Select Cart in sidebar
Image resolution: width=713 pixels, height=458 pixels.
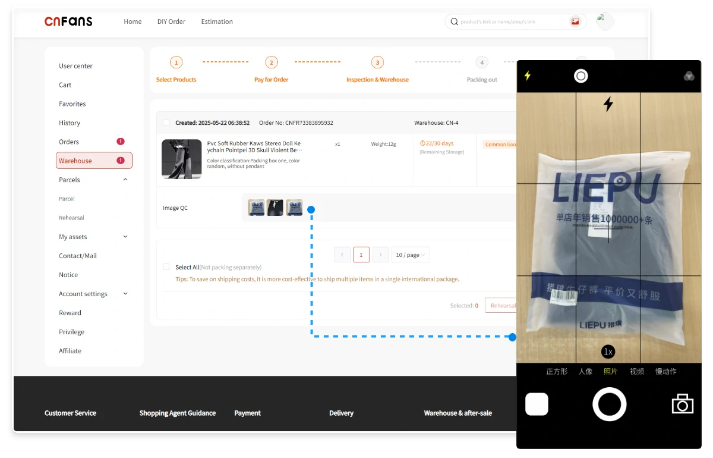tap(65, 85)
